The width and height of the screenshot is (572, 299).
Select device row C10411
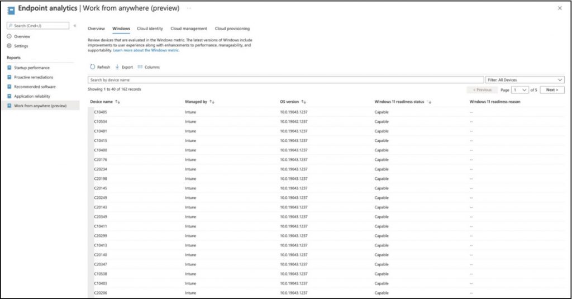coord(326,226)
